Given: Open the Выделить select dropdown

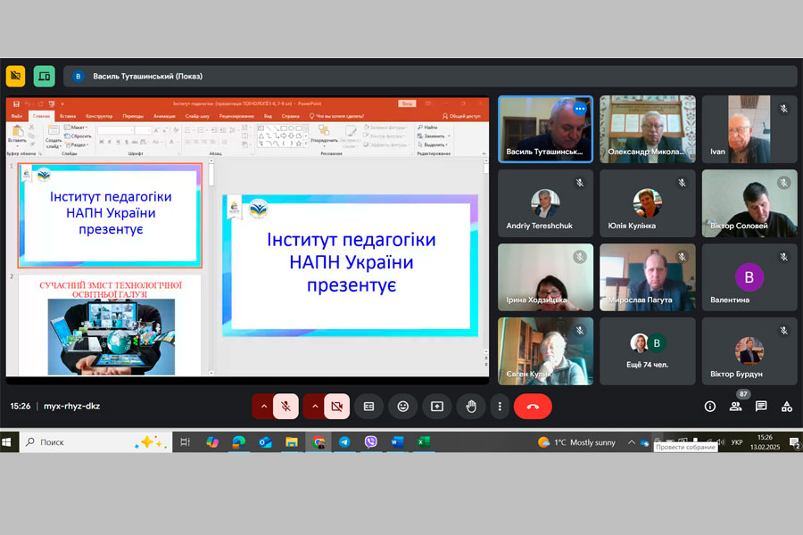Looking at the screenshot, I should (x=432, y=144).
